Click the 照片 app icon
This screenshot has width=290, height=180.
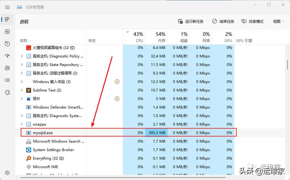(28, 99)
